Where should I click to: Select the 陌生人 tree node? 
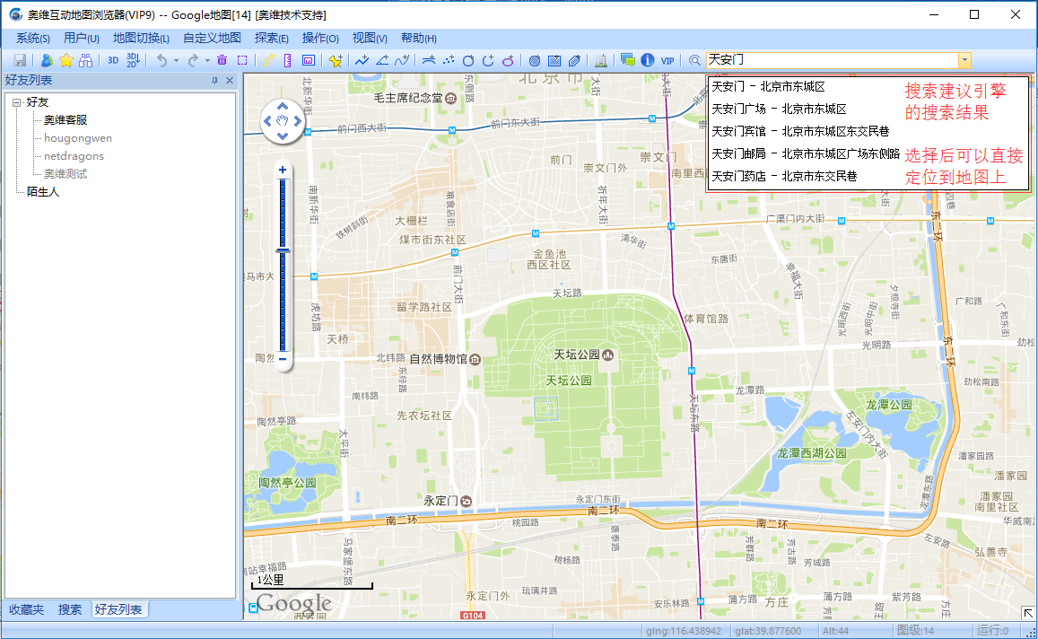[43, 191]
